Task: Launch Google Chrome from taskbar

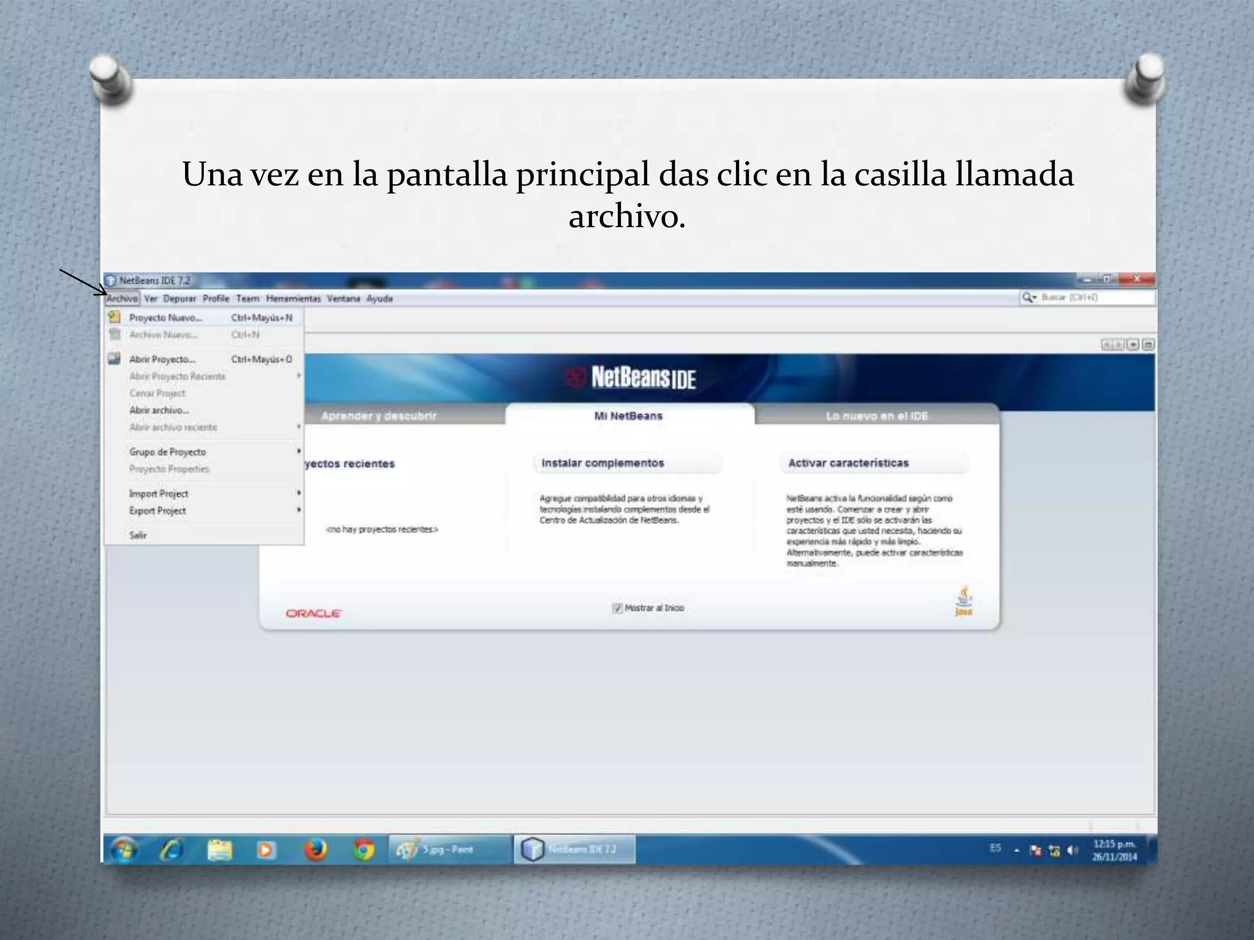Action: point(364,850)
